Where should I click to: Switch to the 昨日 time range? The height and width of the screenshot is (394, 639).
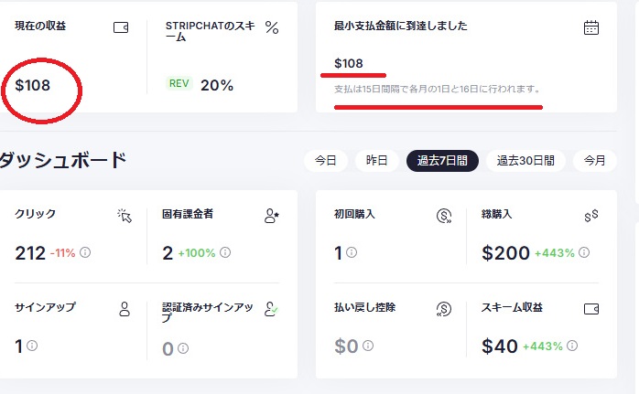376,160
